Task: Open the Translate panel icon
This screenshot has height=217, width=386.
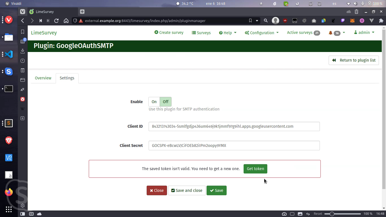Action: (23, 90)
